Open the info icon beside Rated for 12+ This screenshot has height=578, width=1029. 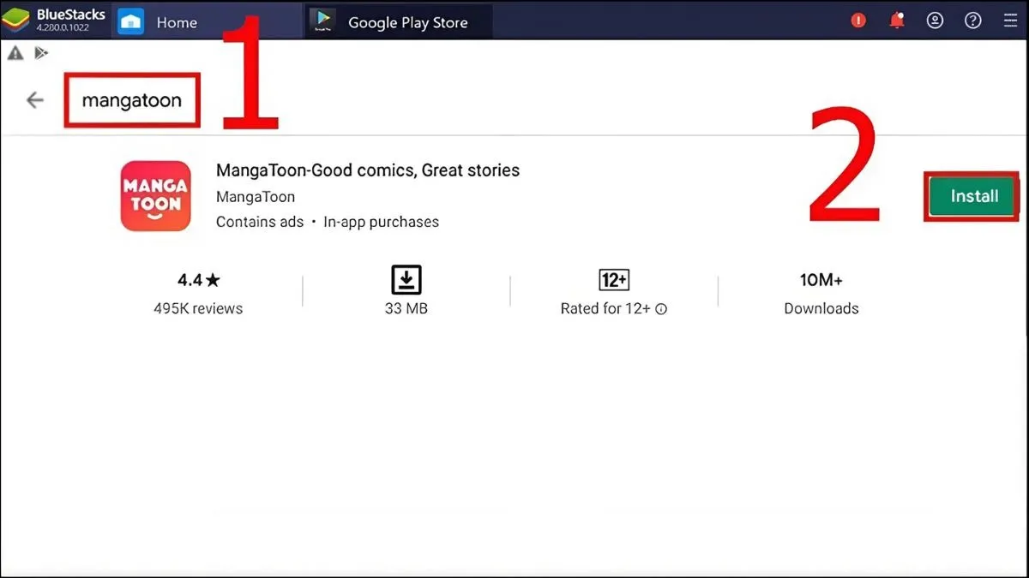tap(661, 309)
